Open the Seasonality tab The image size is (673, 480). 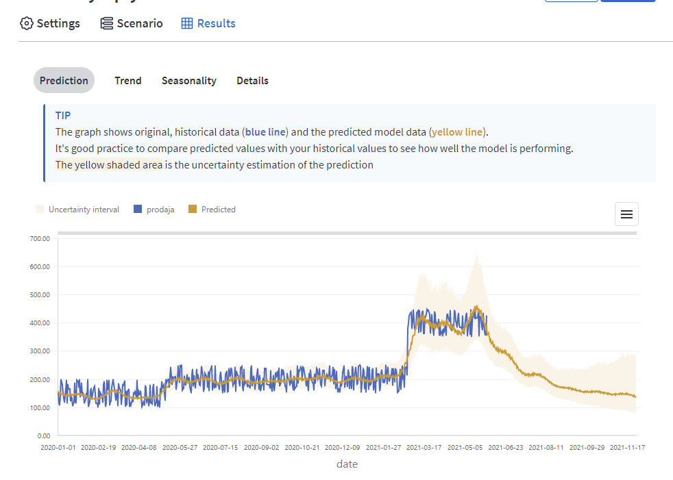point(188,80)
